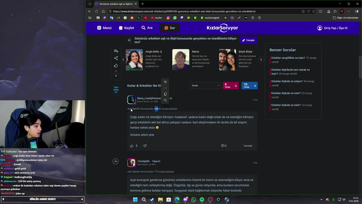This screenshot has height=204, width=362.
Task: Open the X bookmark icon
Action: point(139,18)
